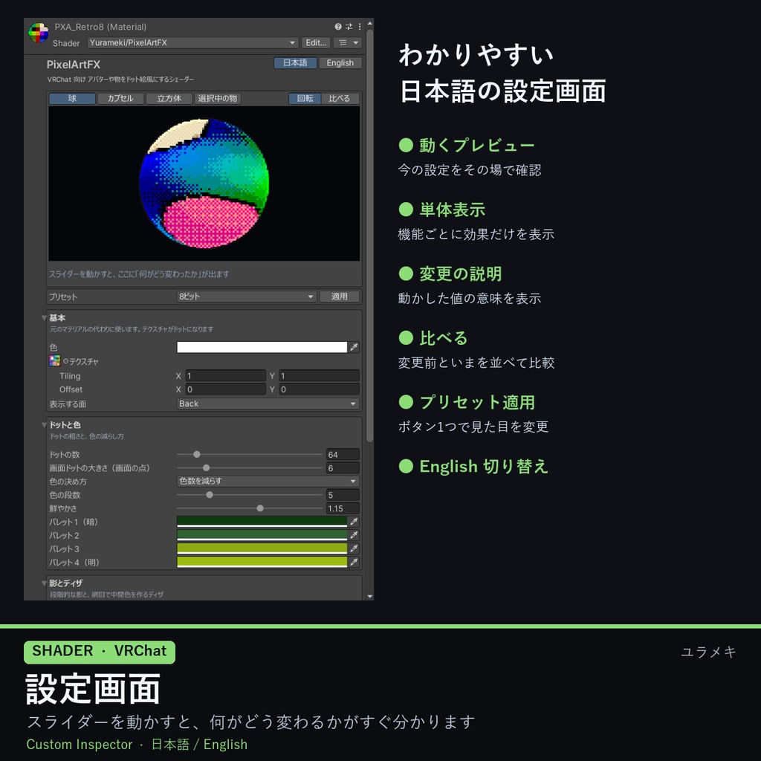
Task: Open the help icon in Inspector header
Action: [338, 27]
